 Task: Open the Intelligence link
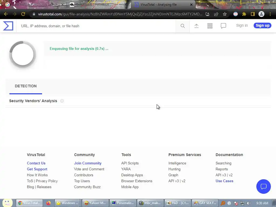click(x=177, y=163)
